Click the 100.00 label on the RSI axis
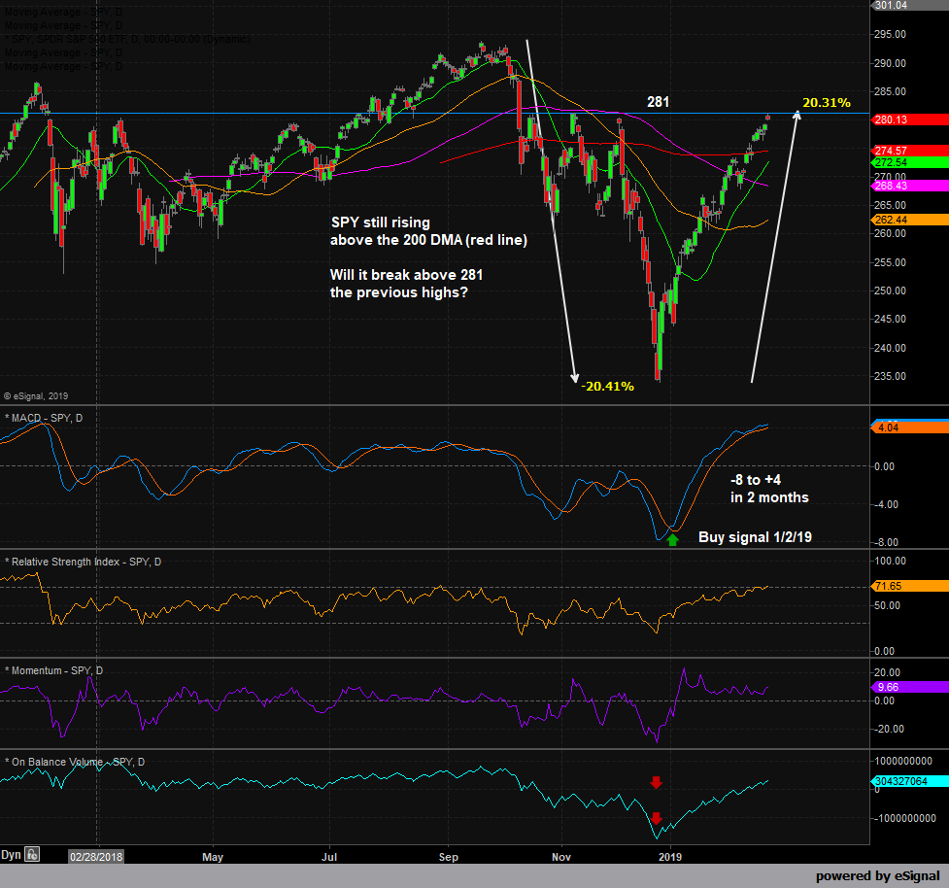This screenshot has width=949, height=888. click(891, 562)
